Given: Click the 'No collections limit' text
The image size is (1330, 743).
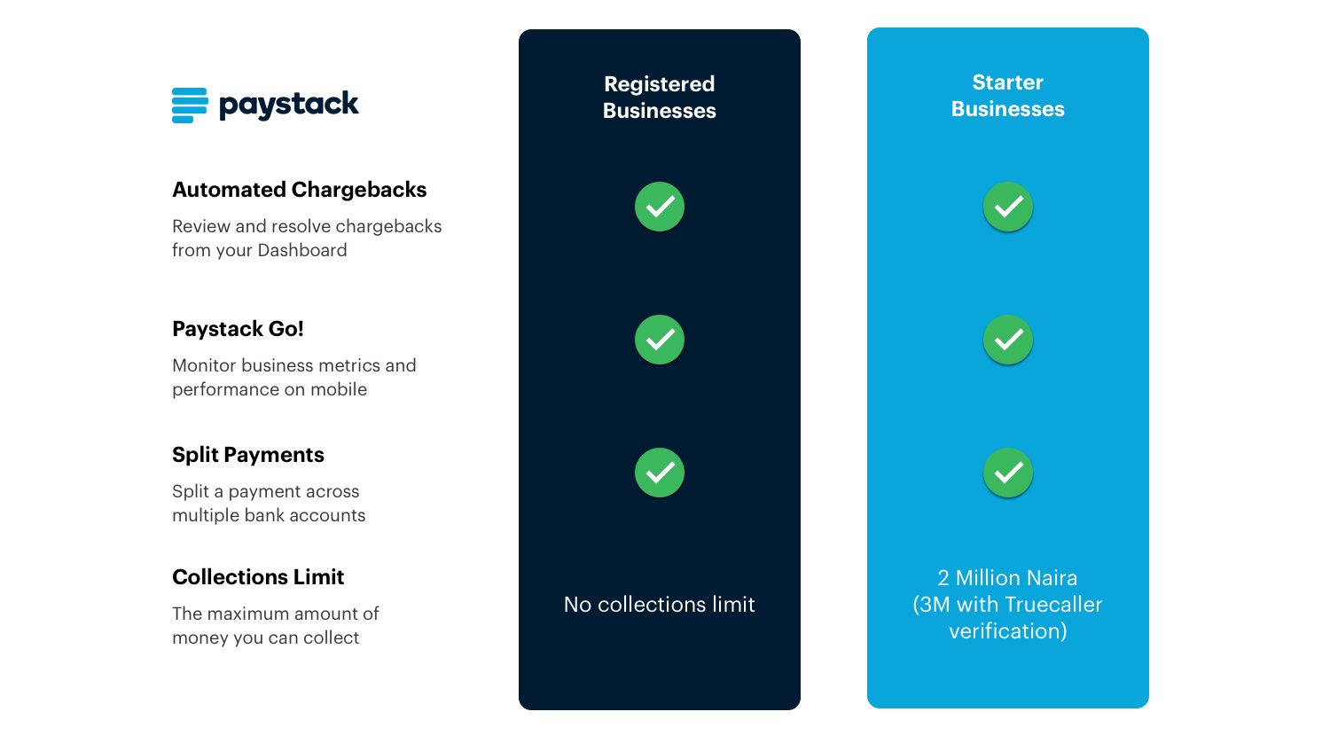Looking at the screenshot, I should tap(660, 605).
